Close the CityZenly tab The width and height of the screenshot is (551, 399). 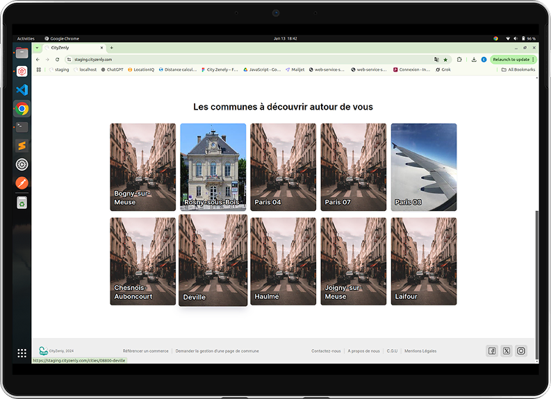point(102,48)
